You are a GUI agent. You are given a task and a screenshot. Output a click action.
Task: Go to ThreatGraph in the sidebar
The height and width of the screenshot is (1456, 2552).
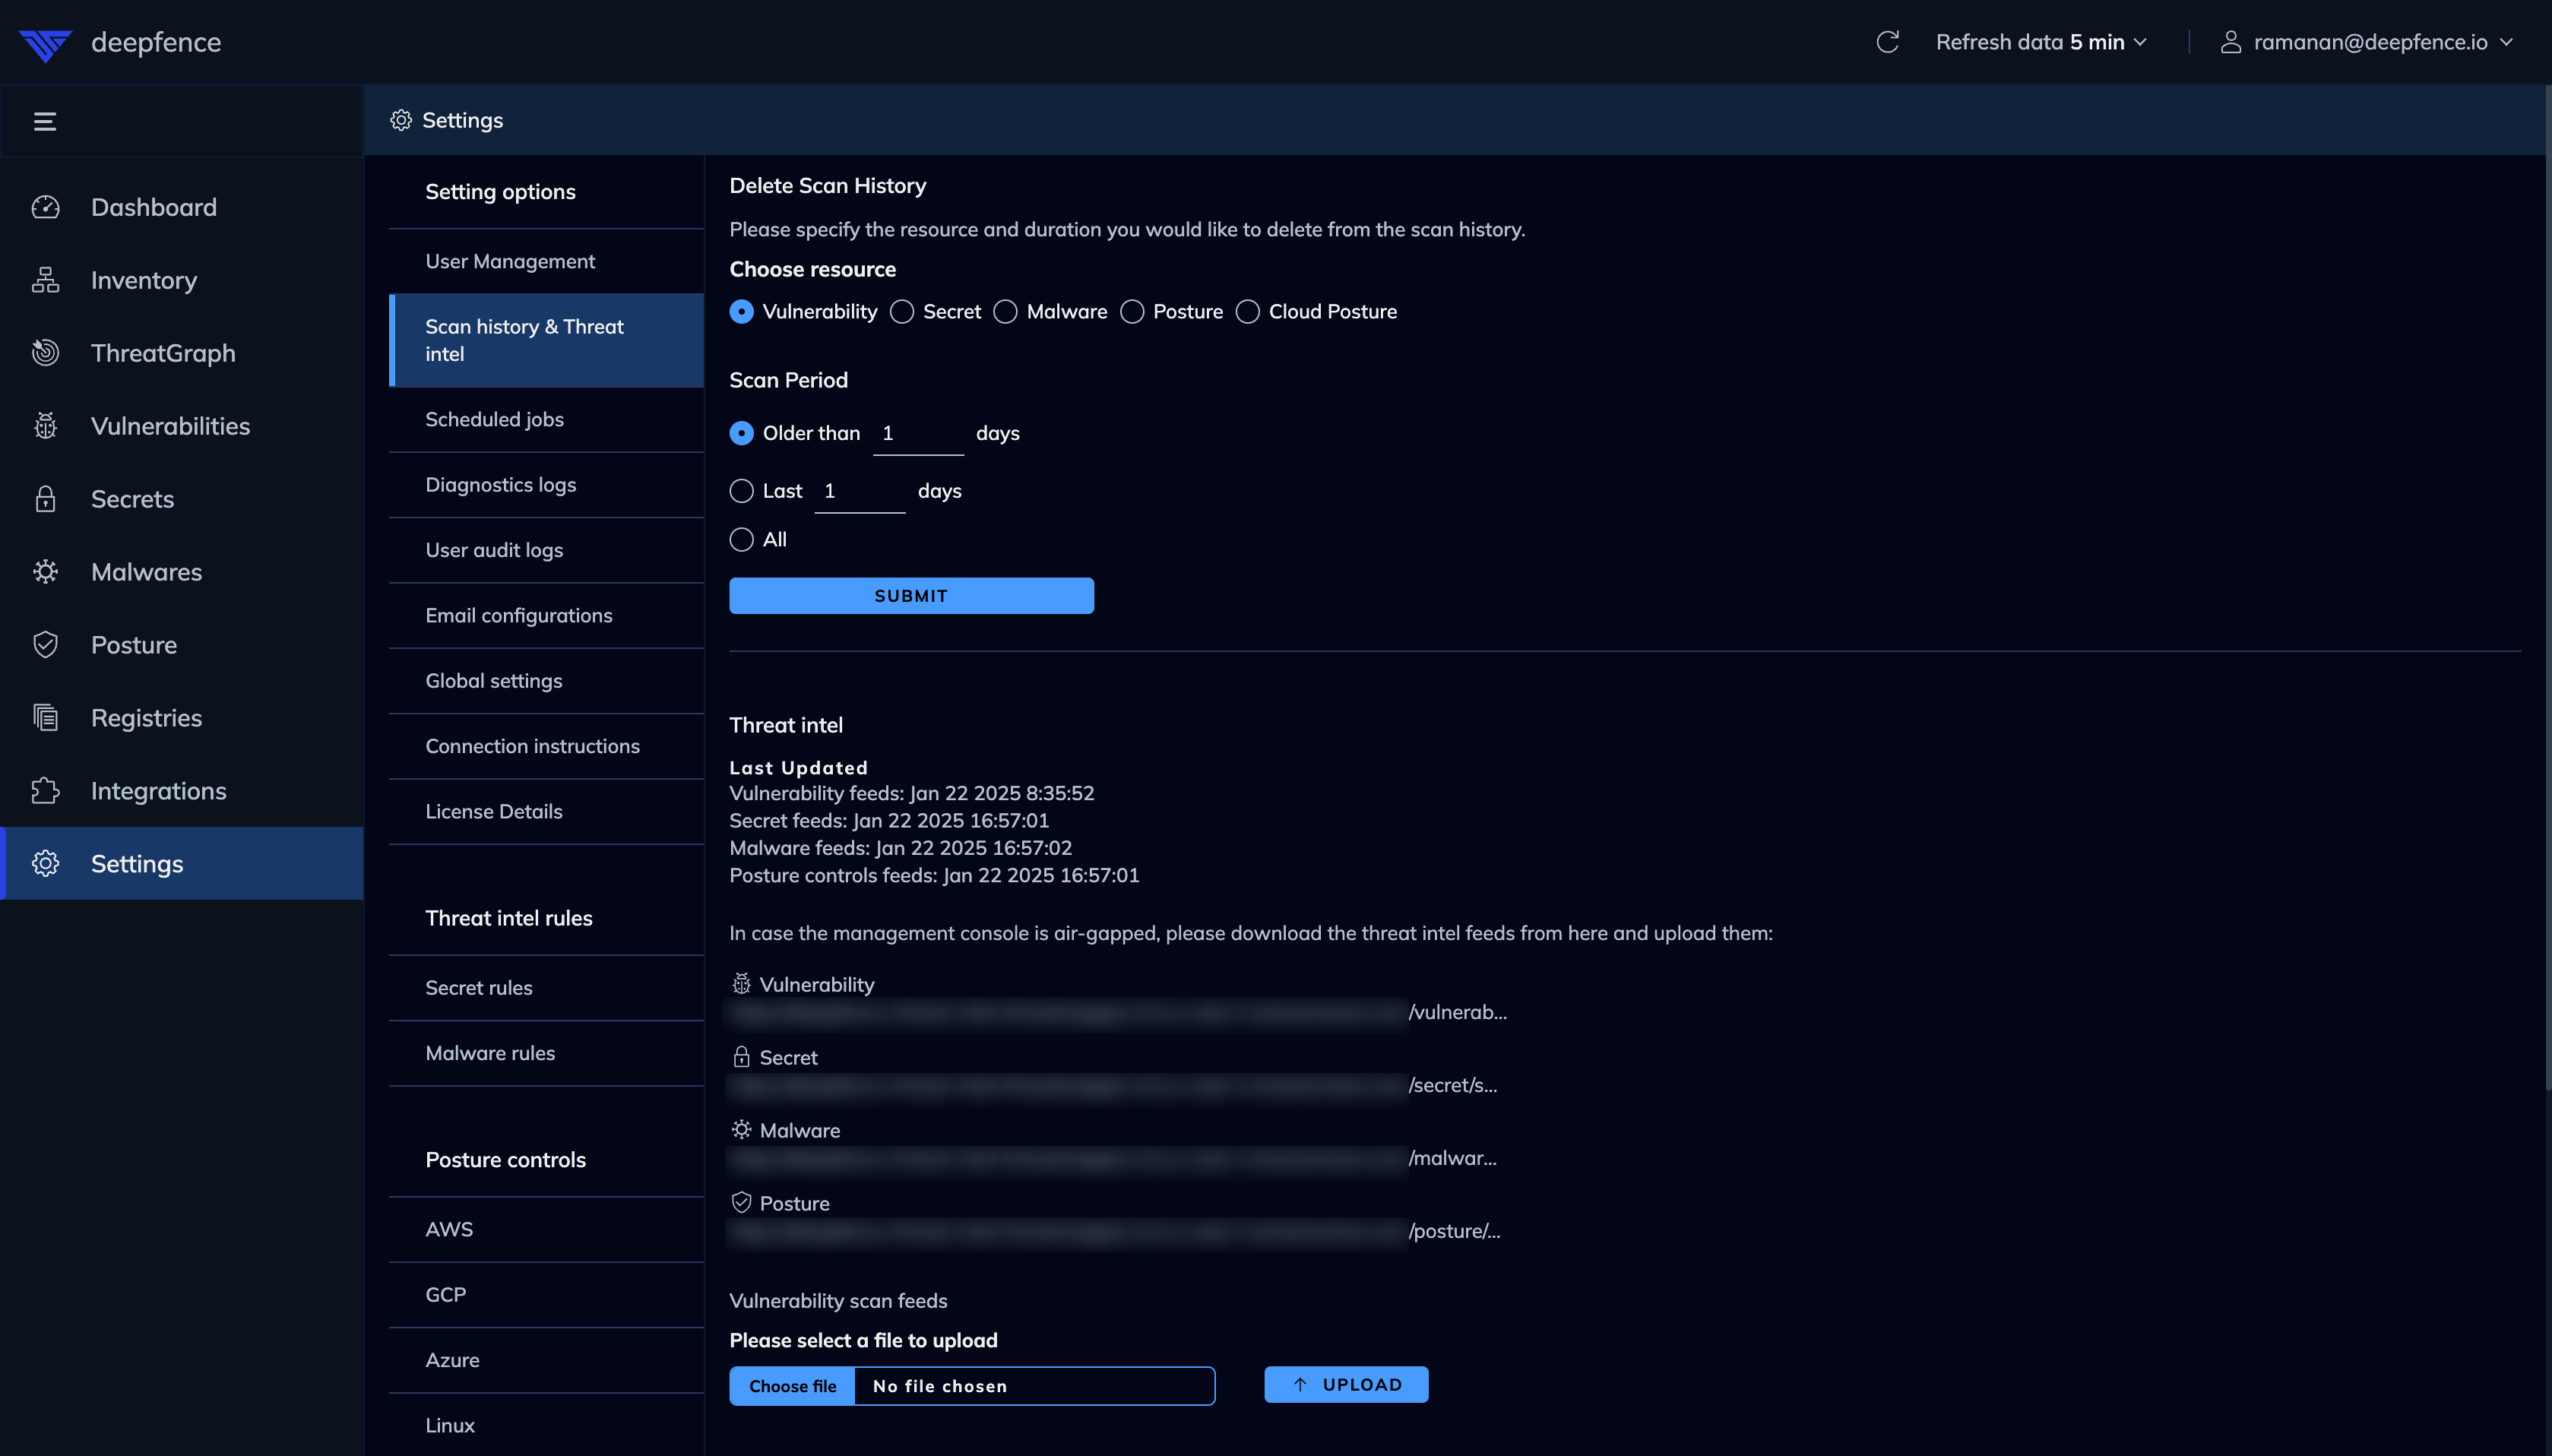182,353
